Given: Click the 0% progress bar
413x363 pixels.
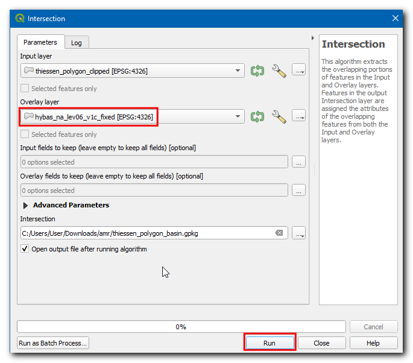Looking at the screenshot, I should point(181,327).
